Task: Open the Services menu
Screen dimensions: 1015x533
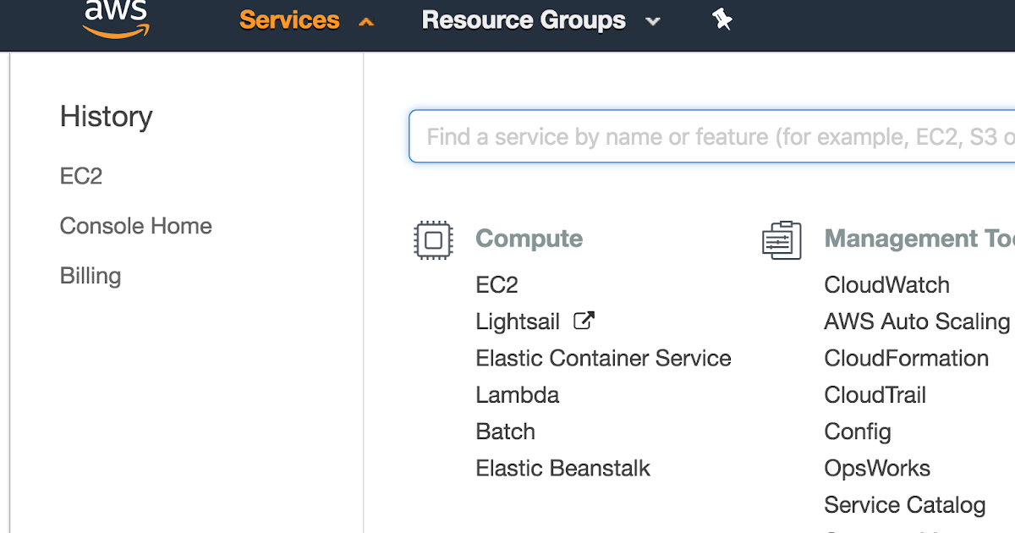Action: click(289, 20)
